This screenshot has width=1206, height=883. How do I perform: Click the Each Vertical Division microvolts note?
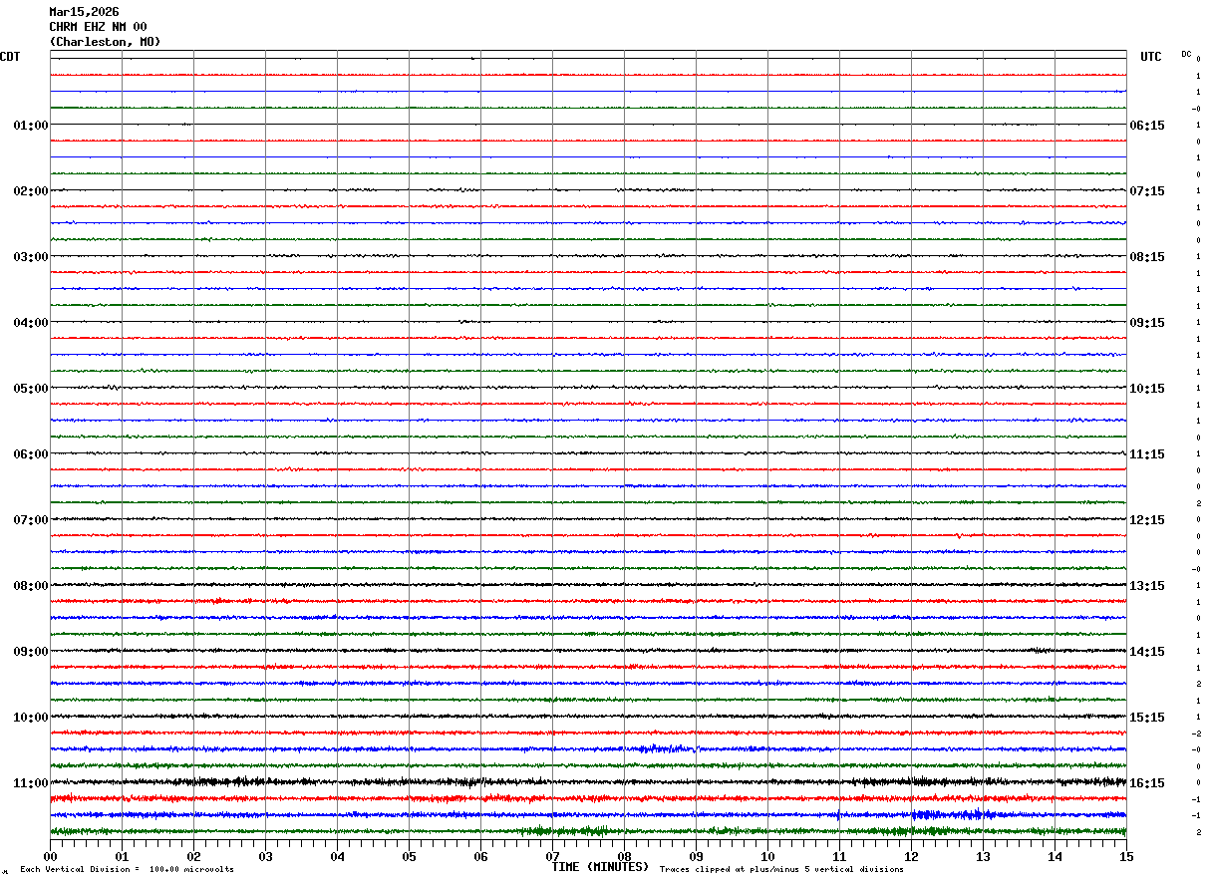click(x=127, y=870)
